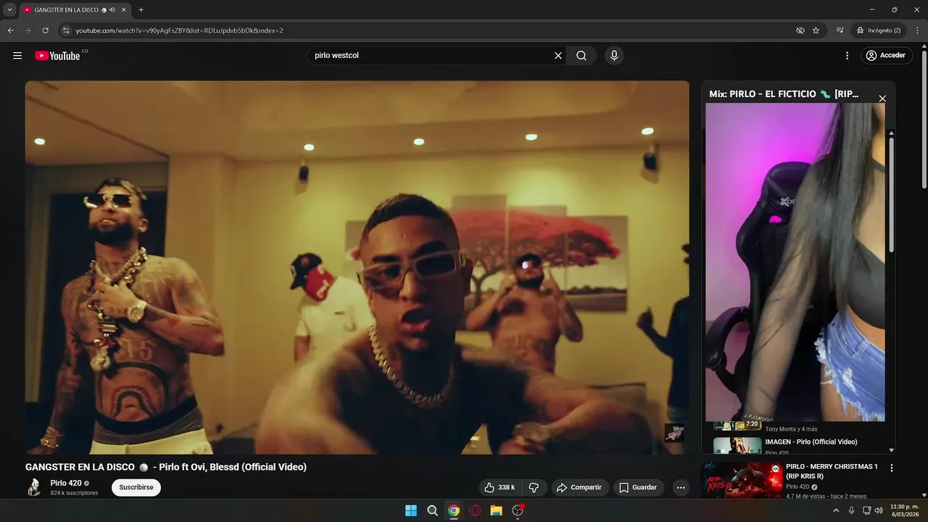Share the video via Compartir
This screenshot has height=522, width=928.
pyautogui.click(x=579, y=488)
